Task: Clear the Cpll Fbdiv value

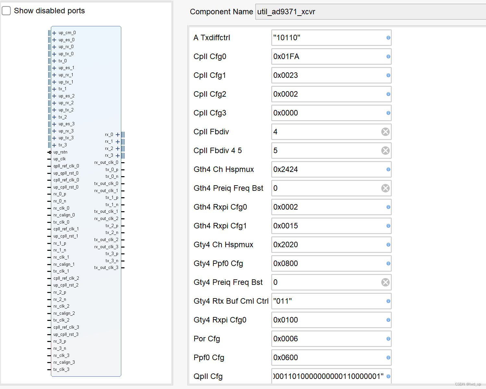Action: 385,132
